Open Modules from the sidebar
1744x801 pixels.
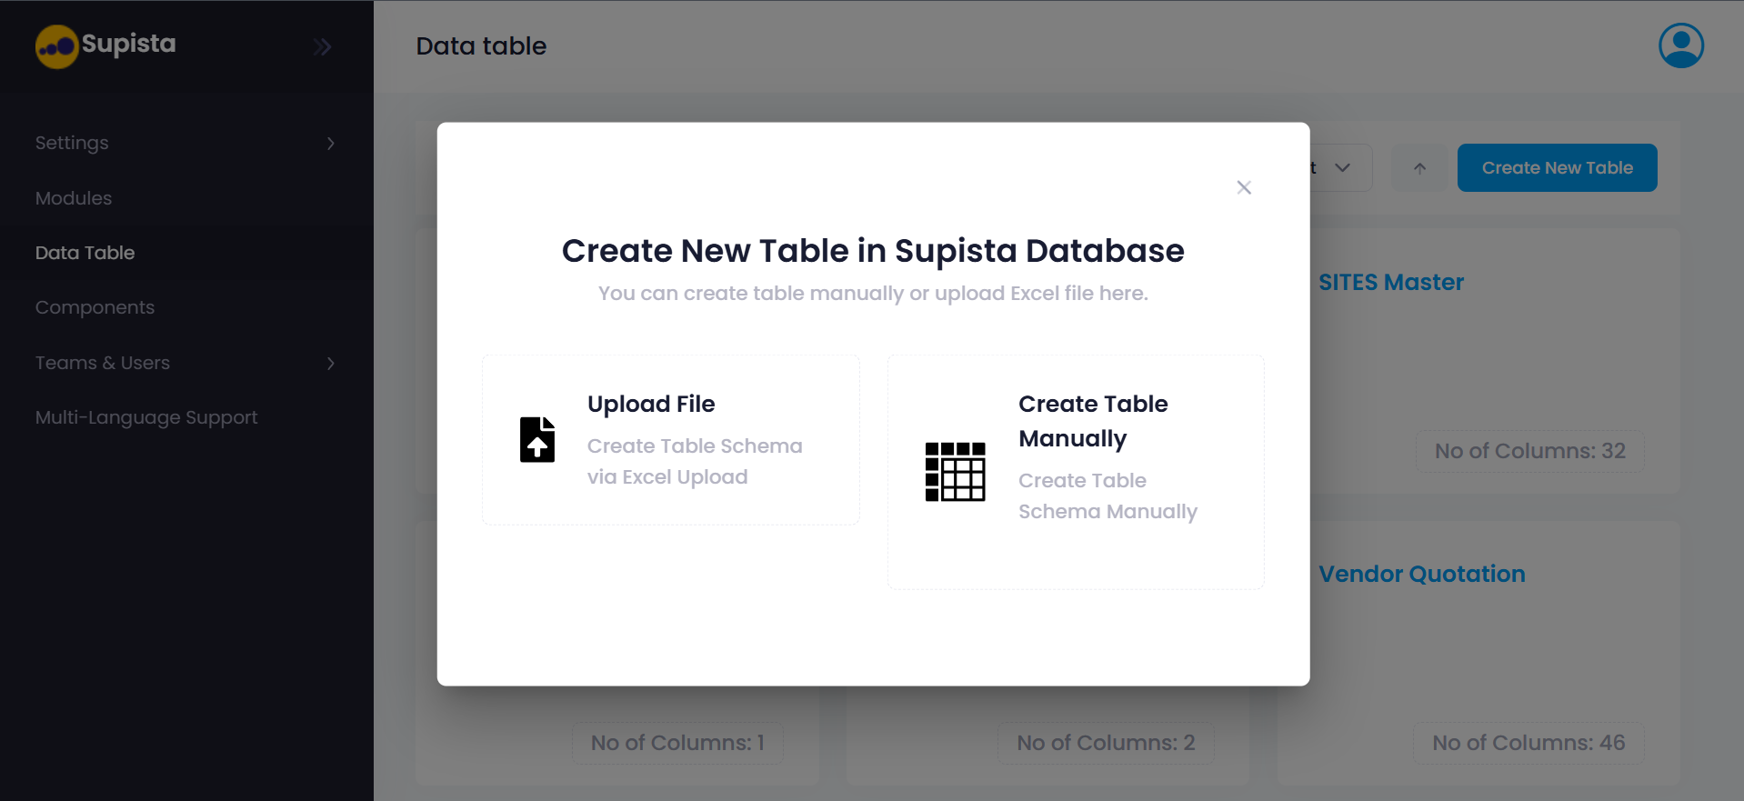pyautogui.click(x=73, y=198)
